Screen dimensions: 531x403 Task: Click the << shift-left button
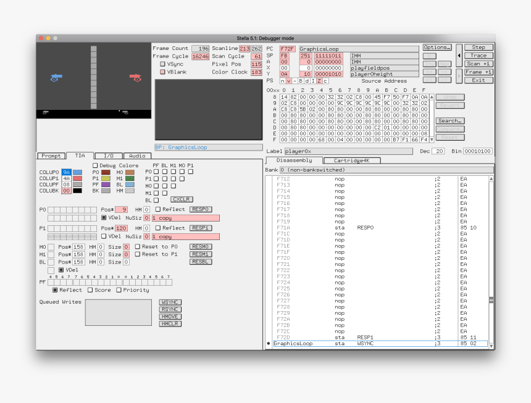coord(430,79)
